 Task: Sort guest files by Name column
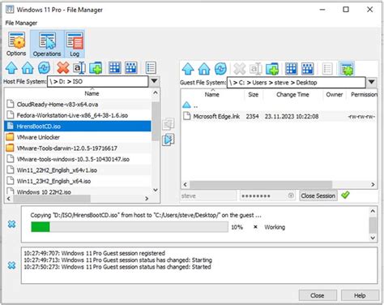coord(212,94)
